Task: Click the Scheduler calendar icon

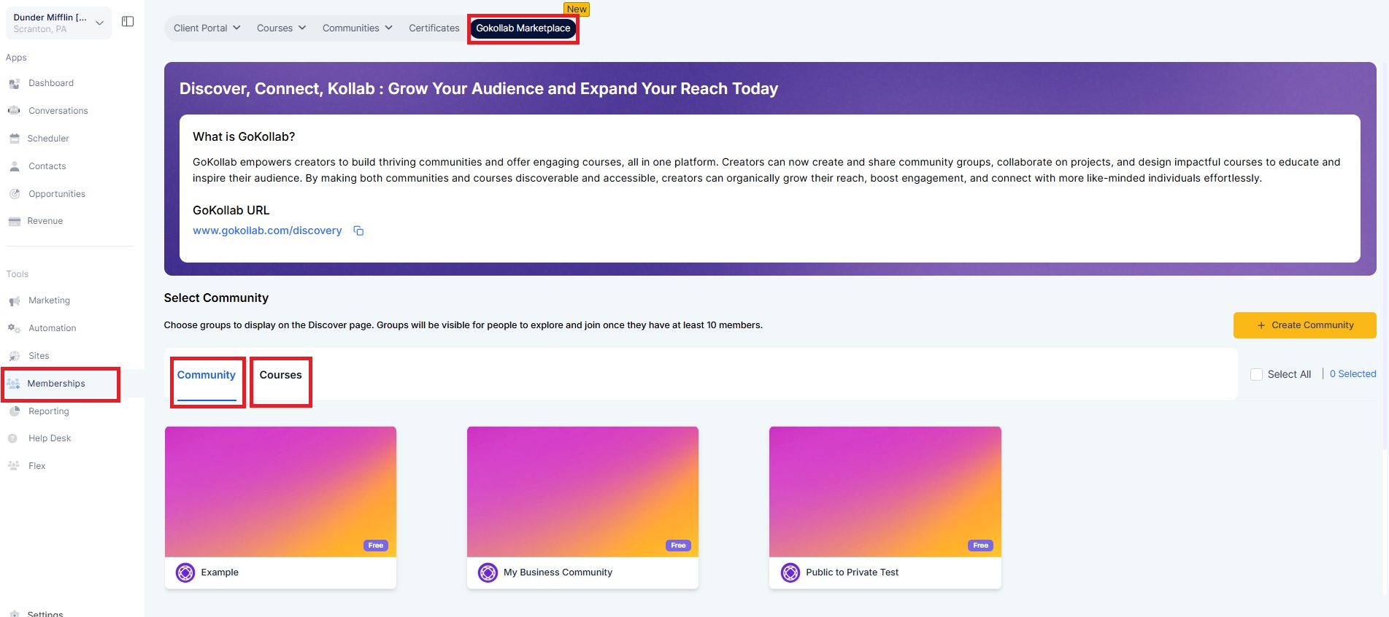Action: click(14, 139)
